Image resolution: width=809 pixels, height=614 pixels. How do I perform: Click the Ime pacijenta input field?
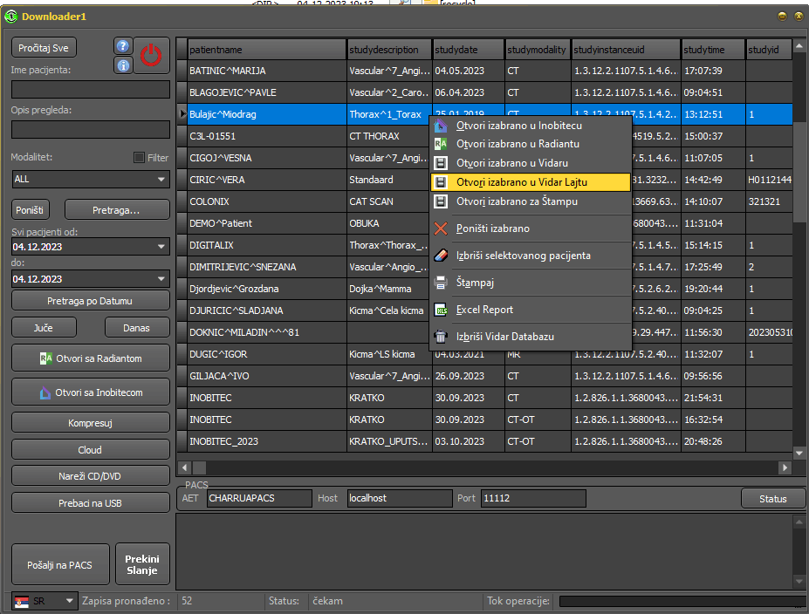(91, 89)
